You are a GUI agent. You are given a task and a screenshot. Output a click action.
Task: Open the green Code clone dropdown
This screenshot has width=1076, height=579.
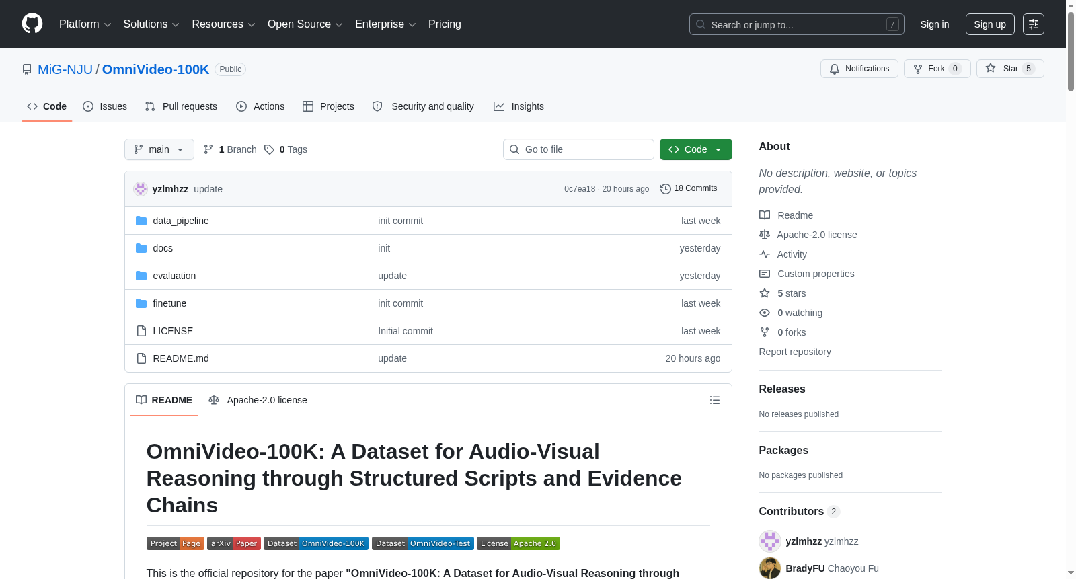tap(696, 149)
